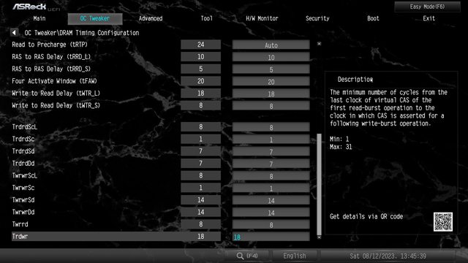Click the Trdwr input field showing 18

pos(271,237)
